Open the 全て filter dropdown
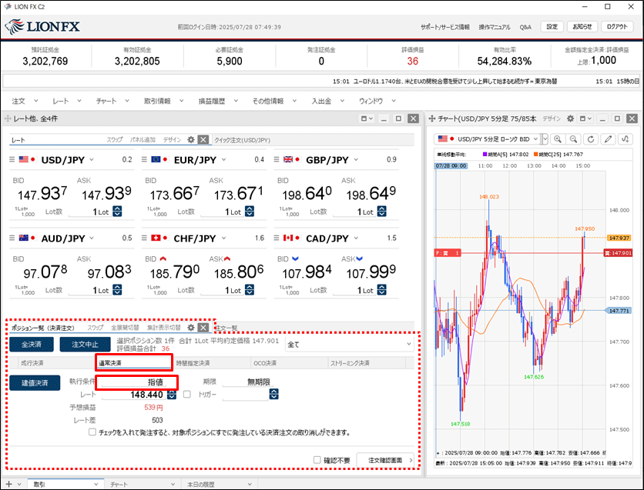 pyautogui.click(x=408, y=345)
